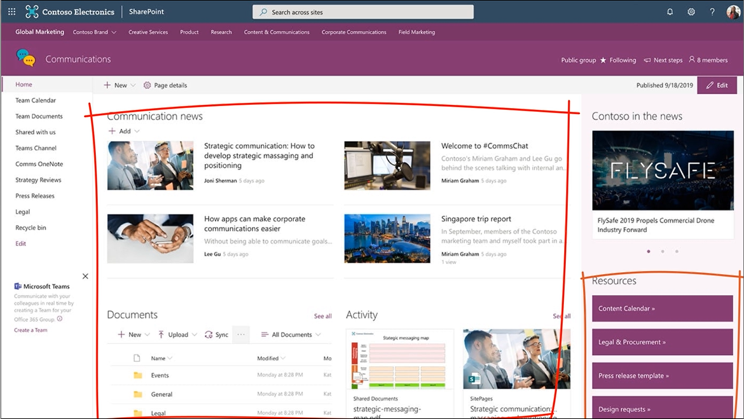744x419 pixels.
Task: Open Team Calendar in left navigation
Action: click(36, 100)
